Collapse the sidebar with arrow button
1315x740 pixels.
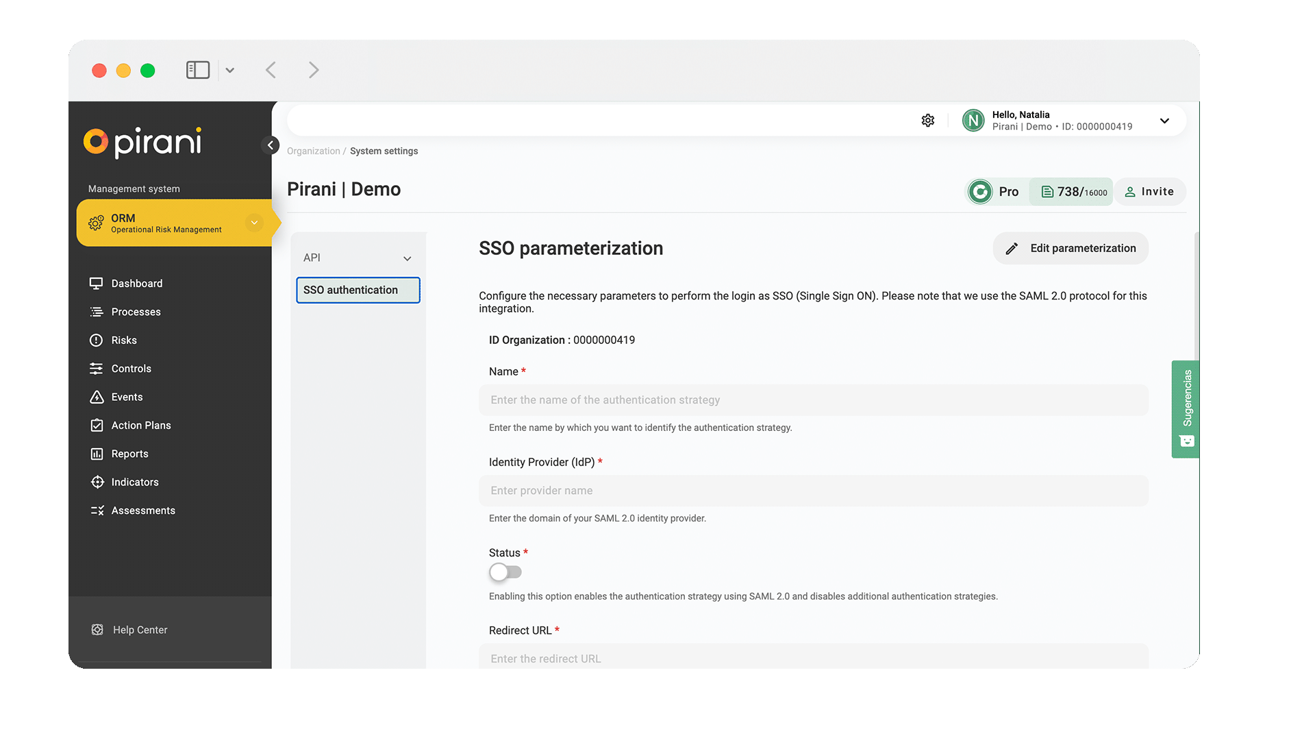pos(271,145)
